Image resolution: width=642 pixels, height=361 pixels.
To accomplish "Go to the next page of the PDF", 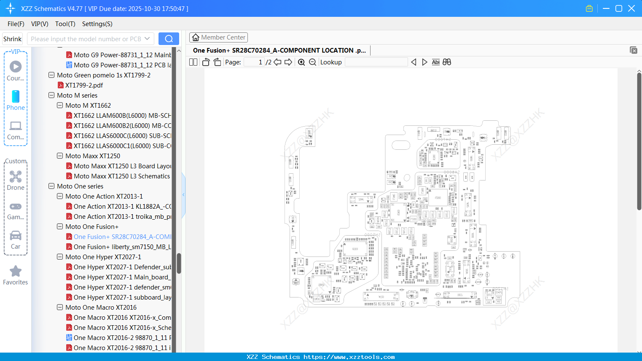I will [x=289, y=62].
